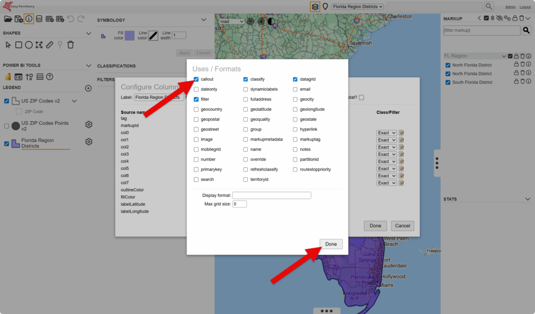Viewport: 535px width, 314px height.
Task: Enable the hyperlink checkbox
Action: tap(296, 130)
